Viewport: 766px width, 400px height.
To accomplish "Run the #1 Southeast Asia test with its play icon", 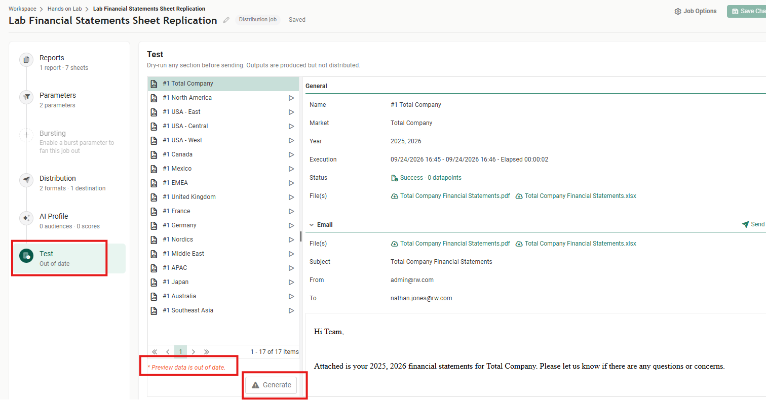I will (291, 310).
